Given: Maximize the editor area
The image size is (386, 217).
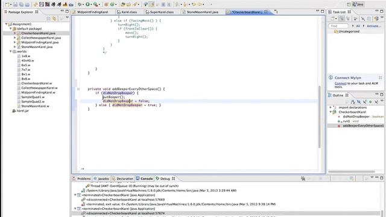Looking at the screenshot, I should coord(323,11).
